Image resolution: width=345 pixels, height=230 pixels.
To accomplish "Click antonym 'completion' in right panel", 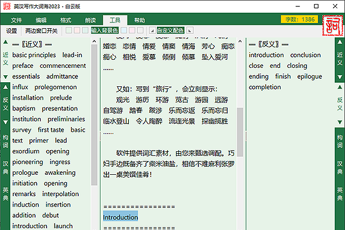I will click(264, 87).
